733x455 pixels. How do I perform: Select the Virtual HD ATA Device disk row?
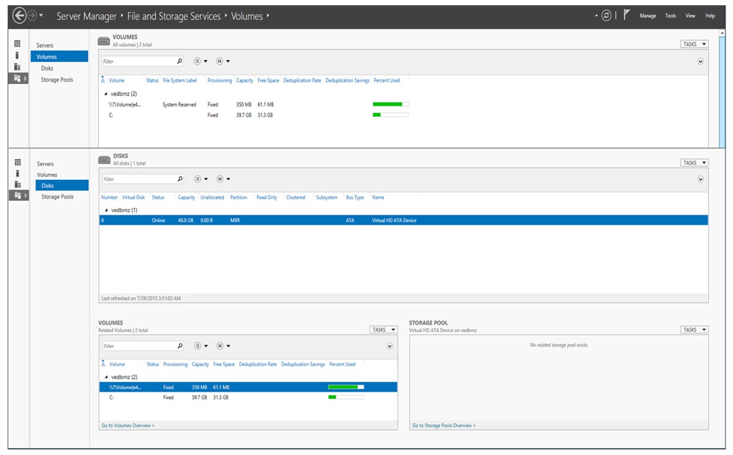[x=404, y=221]
